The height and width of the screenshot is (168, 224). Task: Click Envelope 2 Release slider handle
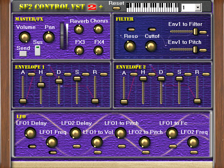(x=197, y=101)
